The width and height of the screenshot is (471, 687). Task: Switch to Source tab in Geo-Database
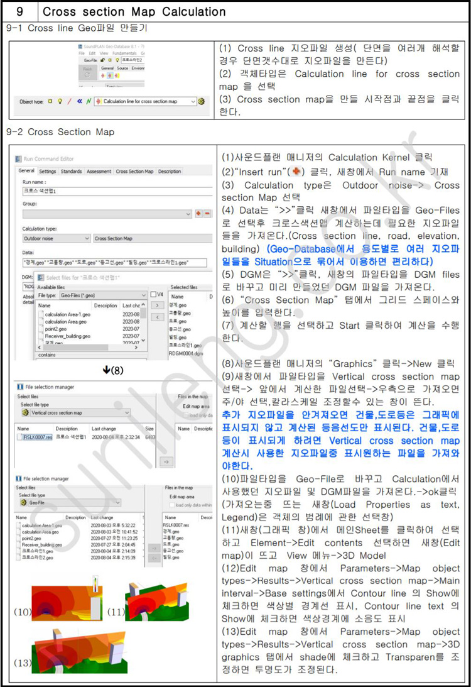point(122,68)
